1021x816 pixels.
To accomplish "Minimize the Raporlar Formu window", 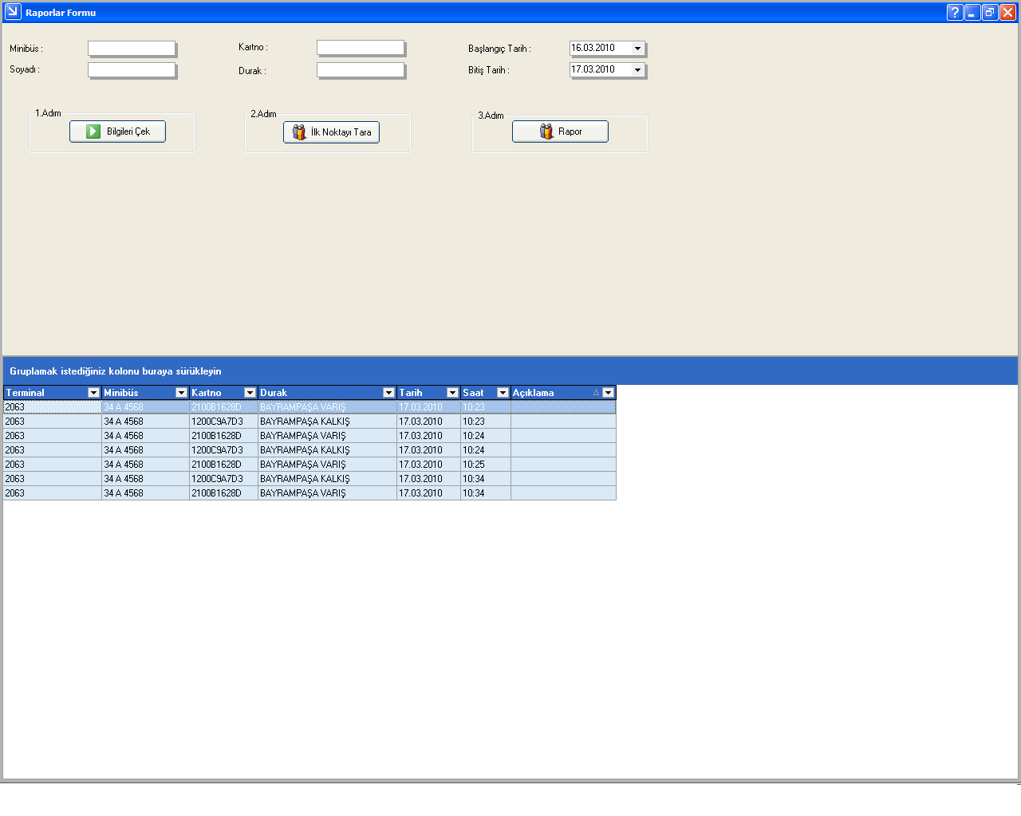I will tap(972, 12).
